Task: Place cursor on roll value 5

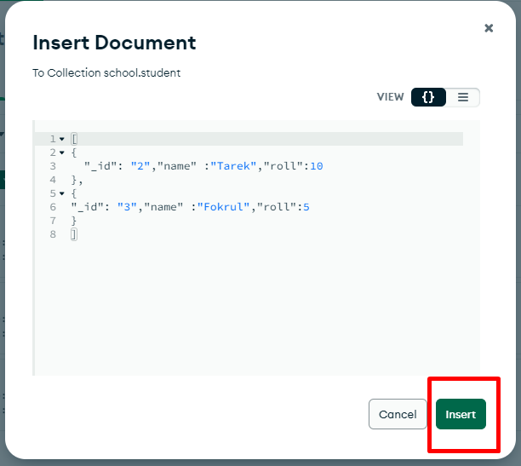Action: pos(306,207)
